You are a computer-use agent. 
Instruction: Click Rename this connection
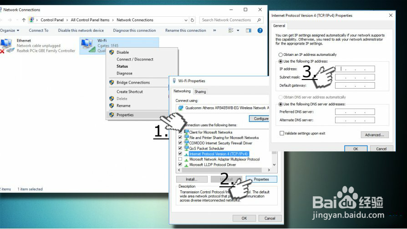[186, 30]
